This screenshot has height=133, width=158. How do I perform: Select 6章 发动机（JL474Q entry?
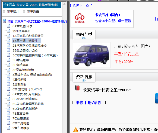pyautogui.click(x=27, y=89)
